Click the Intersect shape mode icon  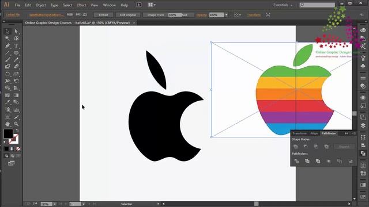point(316,147)
